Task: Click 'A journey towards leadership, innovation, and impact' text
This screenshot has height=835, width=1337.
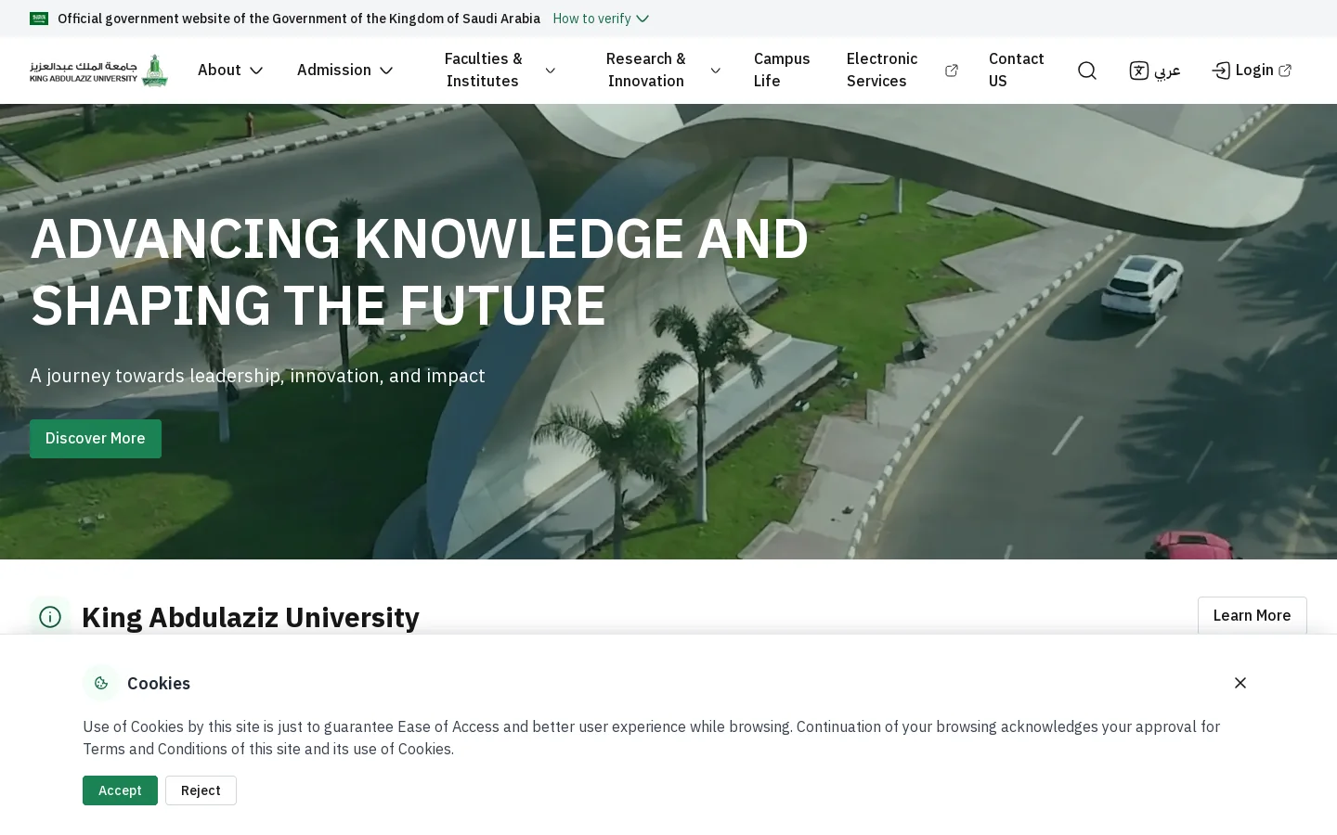Action: point(257,376)
